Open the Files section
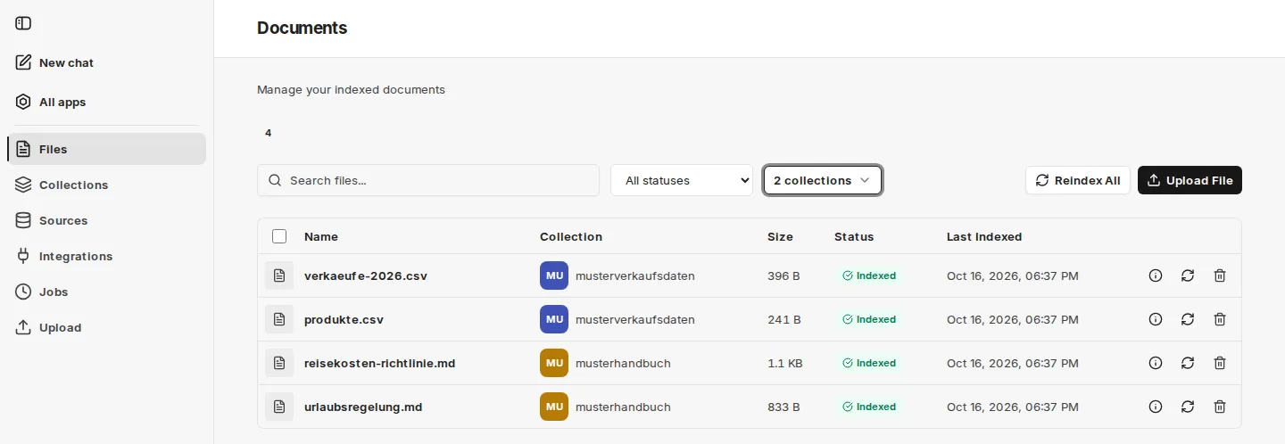The height and width of the screenshot is (444, 1285). (x=106, y=149)
